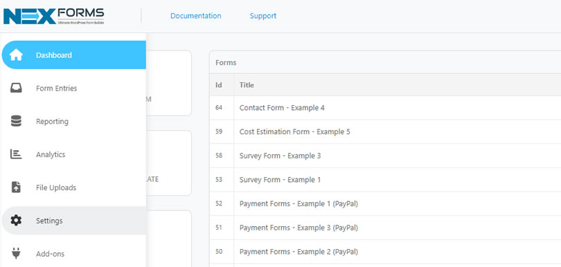
Task: Open File Uploads in the sidebar
Action: coord(73,187)
